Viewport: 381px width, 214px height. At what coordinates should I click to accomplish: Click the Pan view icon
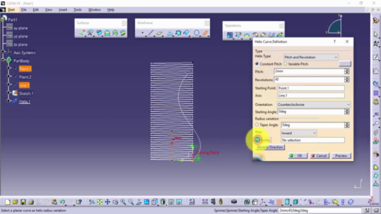click(107, 202)
